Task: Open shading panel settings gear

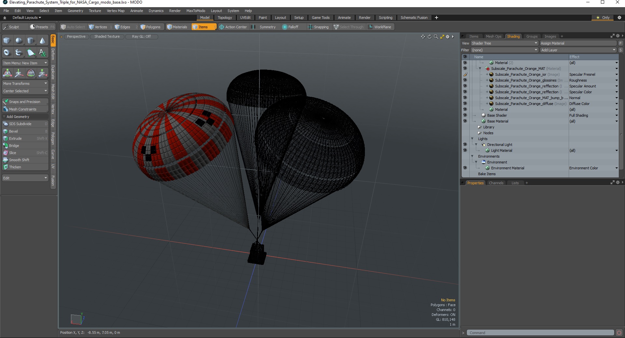Action: click(618, 36)
